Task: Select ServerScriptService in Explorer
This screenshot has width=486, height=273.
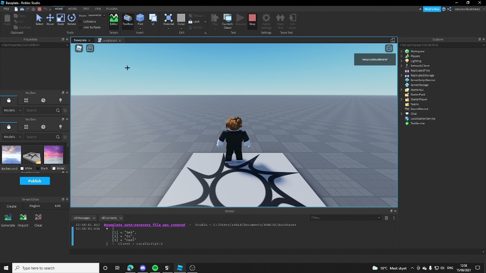Action: pyautogui.click(x=423, y=80)
